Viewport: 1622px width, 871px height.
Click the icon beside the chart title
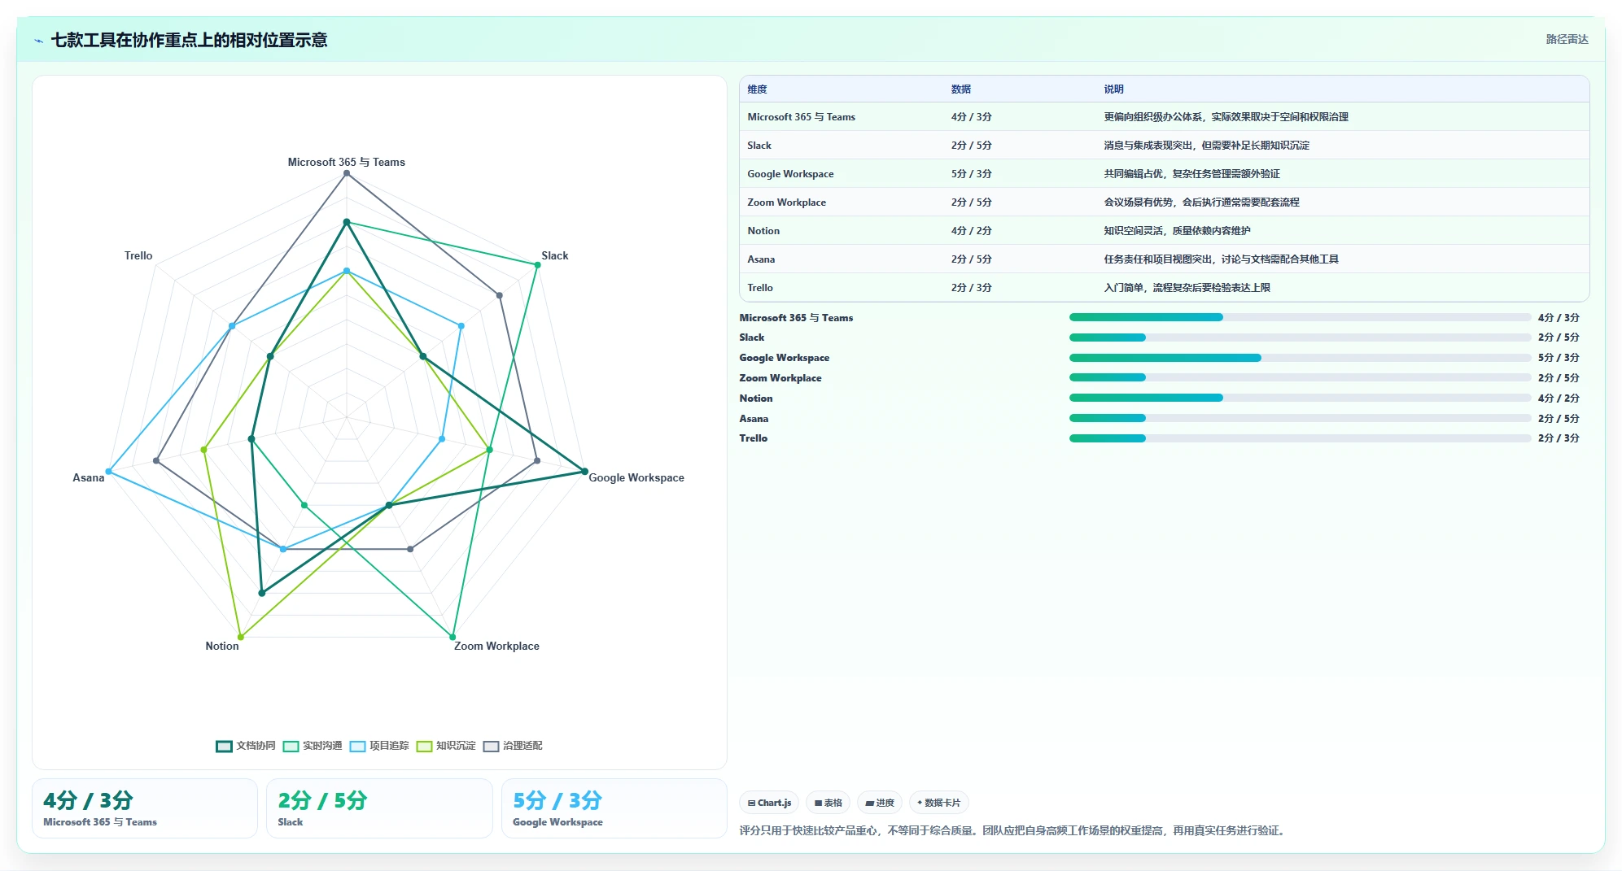pyautogui.click(x=38, y=41)
